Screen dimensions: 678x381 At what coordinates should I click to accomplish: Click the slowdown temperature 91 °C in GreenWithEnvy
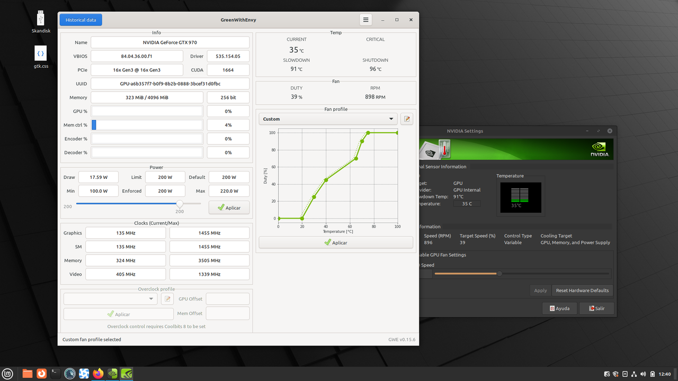point(297,69)
